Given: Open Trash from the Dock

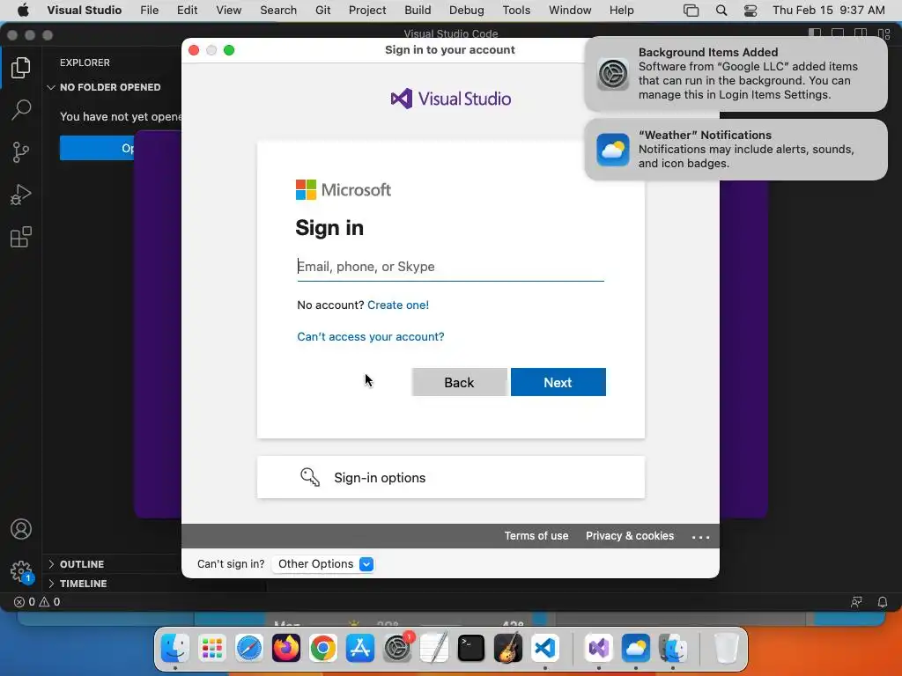Looking at the screenshot, I should point(726,649).
